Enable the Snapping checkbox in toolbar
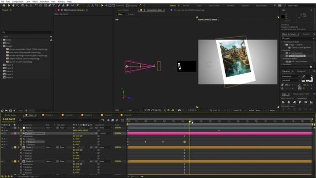The width and height of the screenshot is (316, 178). click(127, 5)
